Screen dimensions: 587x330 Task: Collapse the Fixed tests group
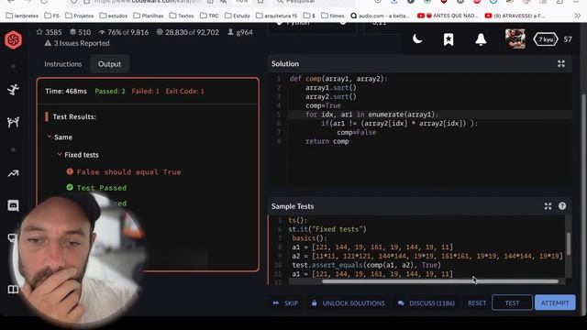78,155
